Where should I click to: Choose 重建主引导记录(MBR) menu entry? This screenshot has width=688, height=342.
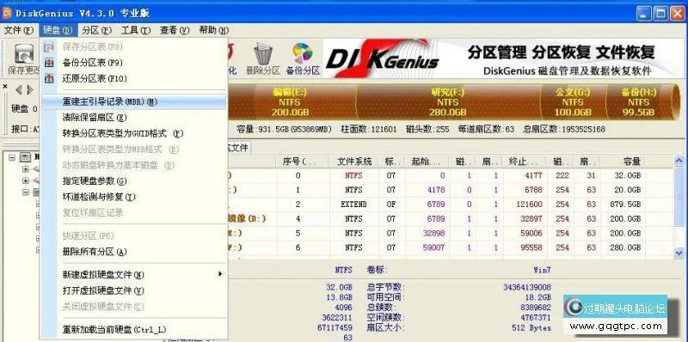[x=134, y=101]
